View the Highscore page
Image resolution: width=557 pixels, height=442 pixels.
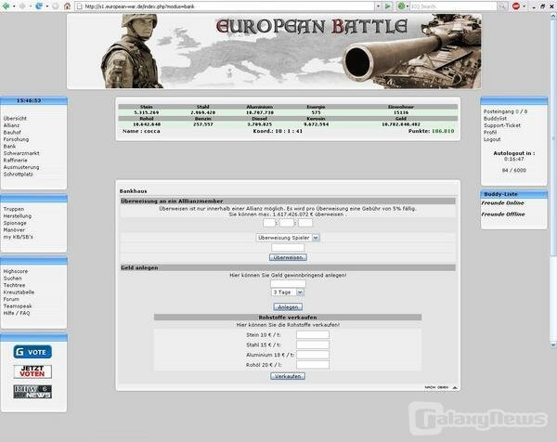pos(16,271)
